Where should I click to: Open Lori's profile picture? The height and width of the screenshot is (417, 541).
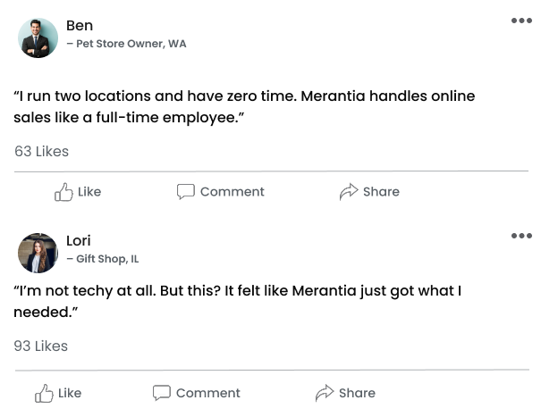tap(38, 253)
